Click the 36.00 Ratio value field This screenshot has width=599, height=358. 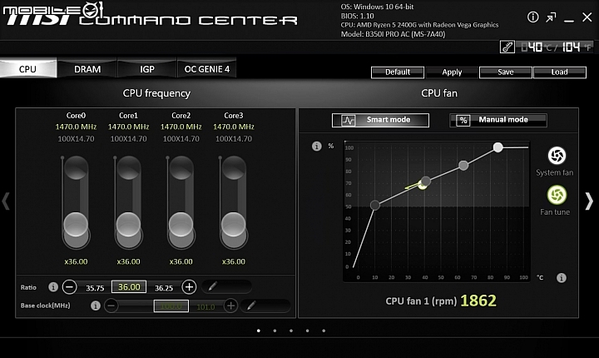pyautogui.click(x=129, y=287)
